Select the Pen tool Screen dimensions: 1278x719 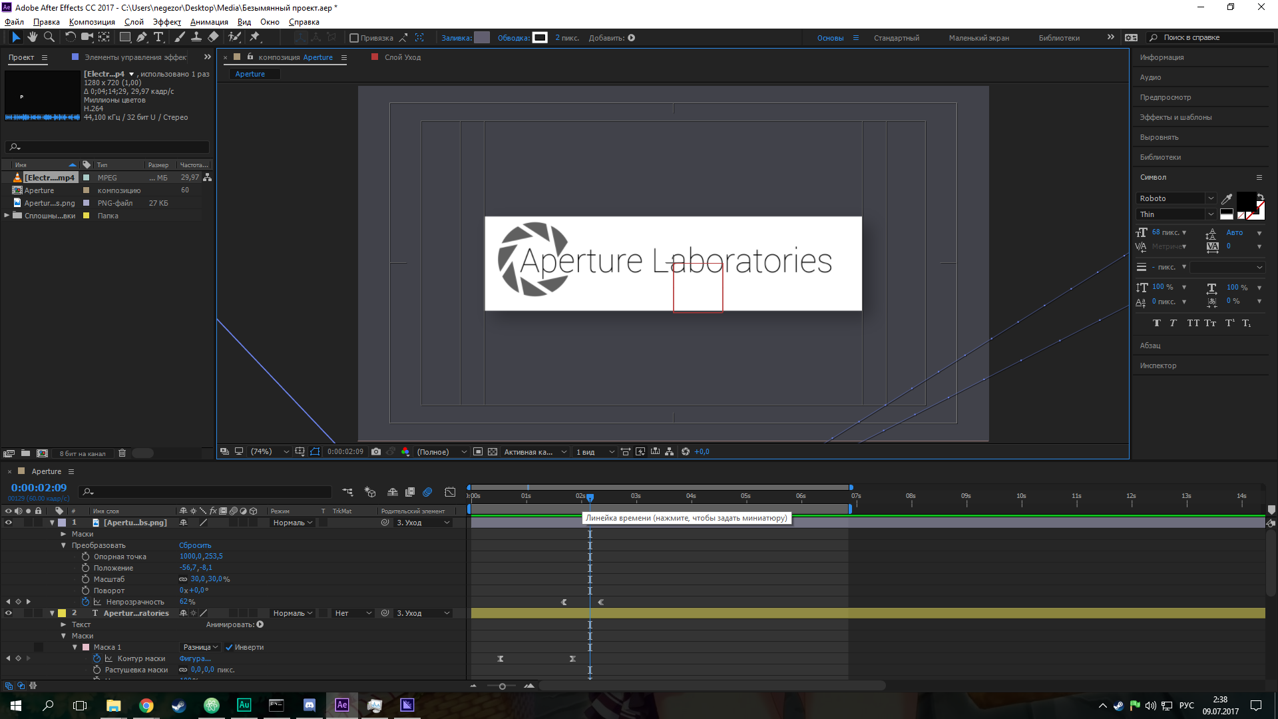pos(141,37)
